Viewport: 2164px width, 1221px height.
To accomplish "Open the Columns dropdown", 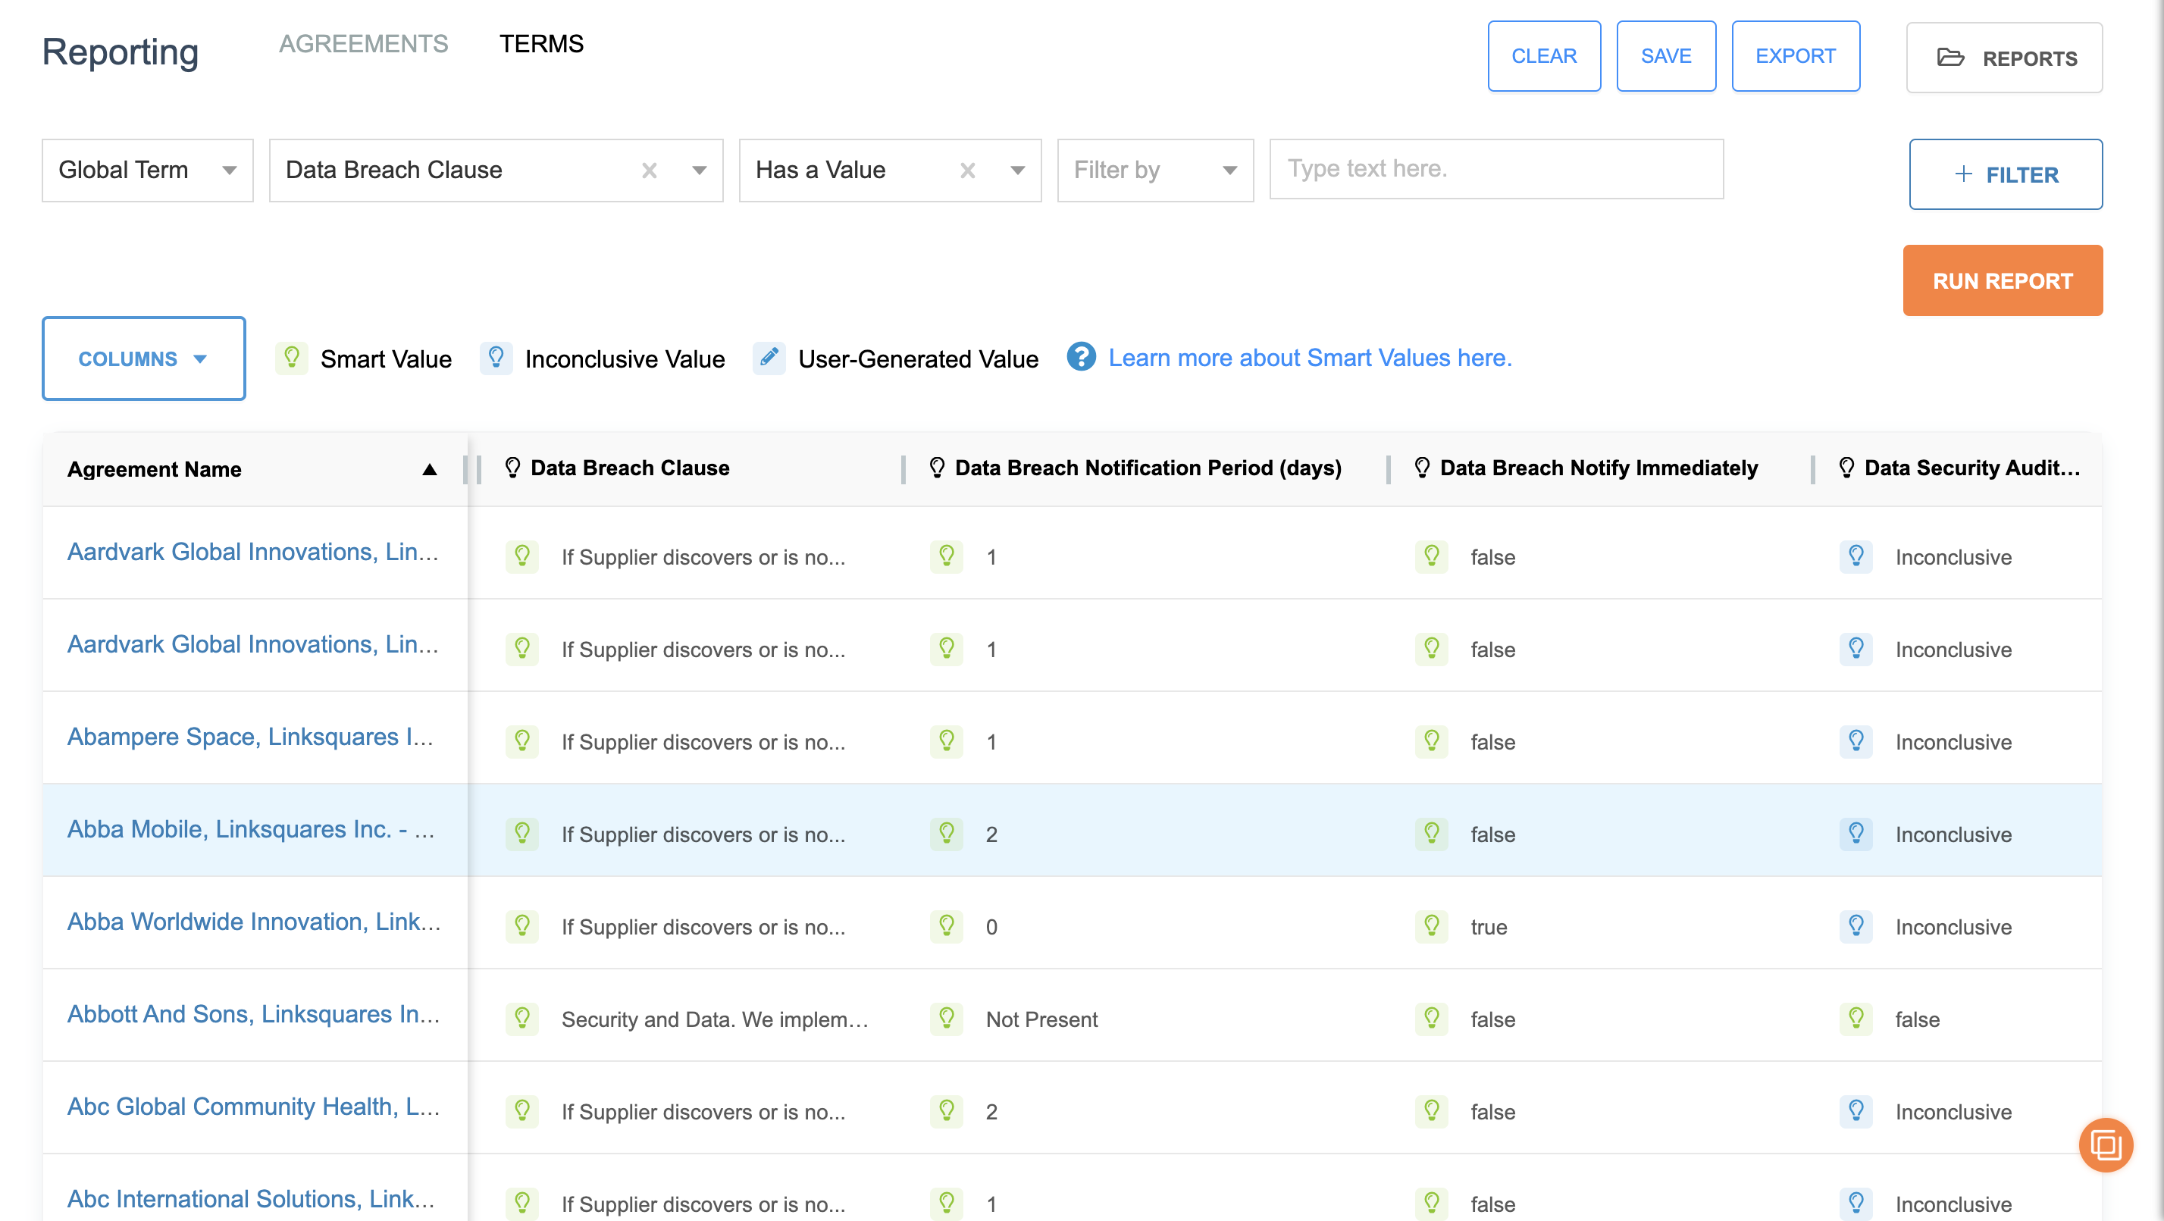I will coord(142,358).
